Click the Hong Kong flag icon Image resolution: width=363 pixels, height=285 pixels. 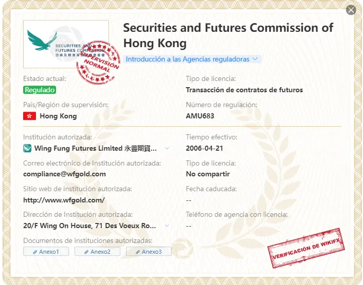(x=29, y=116)
